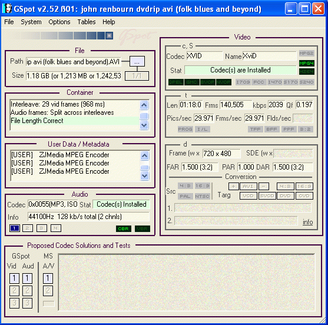Click the QPEL feature indicator
The height and width of the screenshot is (325, 328).
coord(176,82)
